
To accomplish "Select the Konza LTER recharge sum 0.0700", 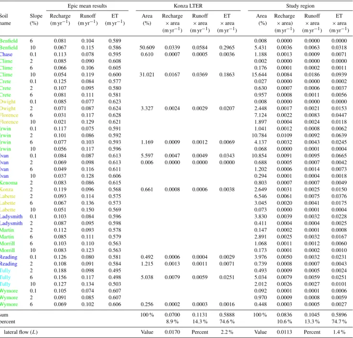I will pos(172,315).
